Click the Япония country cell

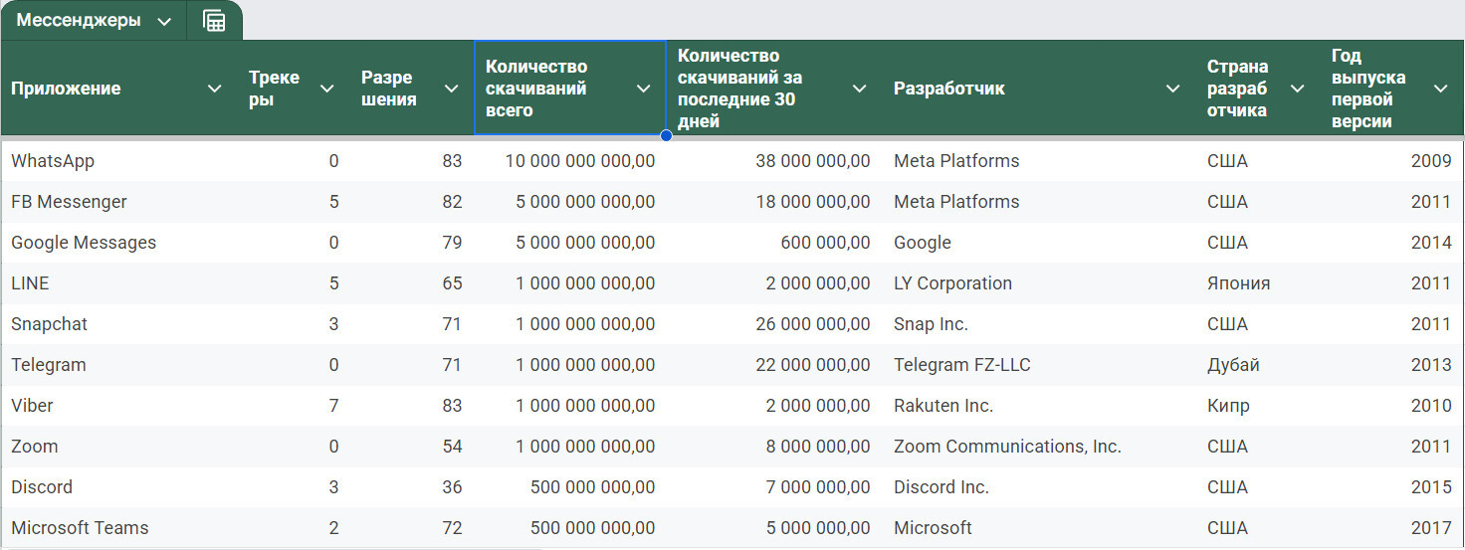pos(1258,283)
